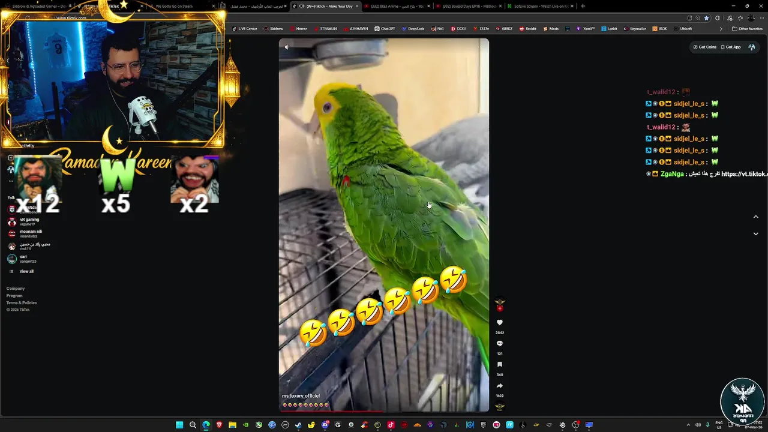This screenshot has height=432, width=768.
Task: Go to previous video with up chevron
Action: click(x=755, y=217)
